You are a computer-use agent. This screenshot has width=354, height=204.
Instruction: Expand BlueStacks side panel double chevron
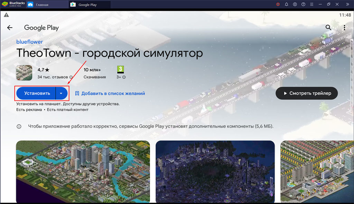[347, 4]
